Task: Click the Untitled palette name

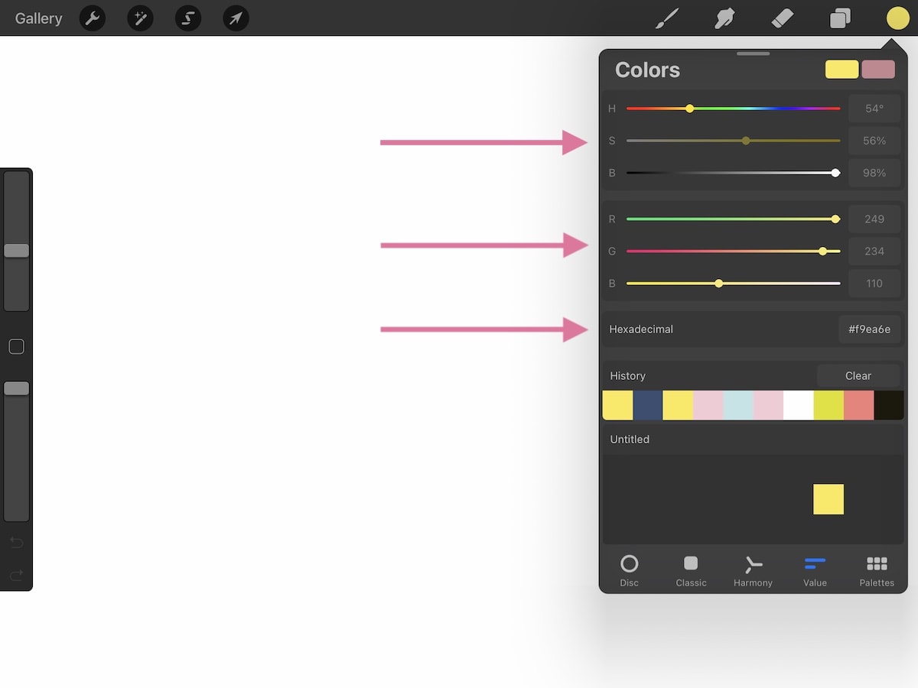Action: coord(630,439)
